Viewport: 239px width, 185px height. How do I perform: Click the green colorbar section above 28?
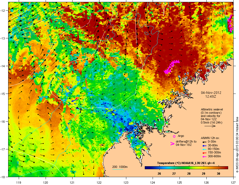pos(189,168)
